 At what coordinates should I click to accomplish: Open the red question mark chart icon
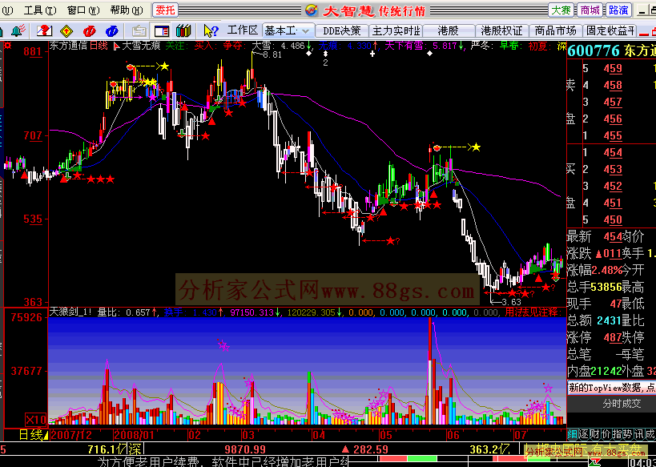44,30
